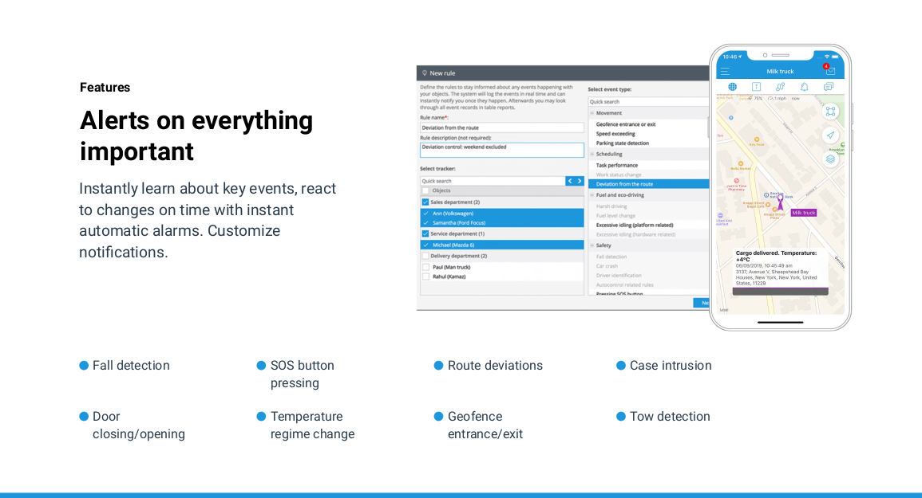
Task: Tap the globe map tab icon
Action: 732,87
